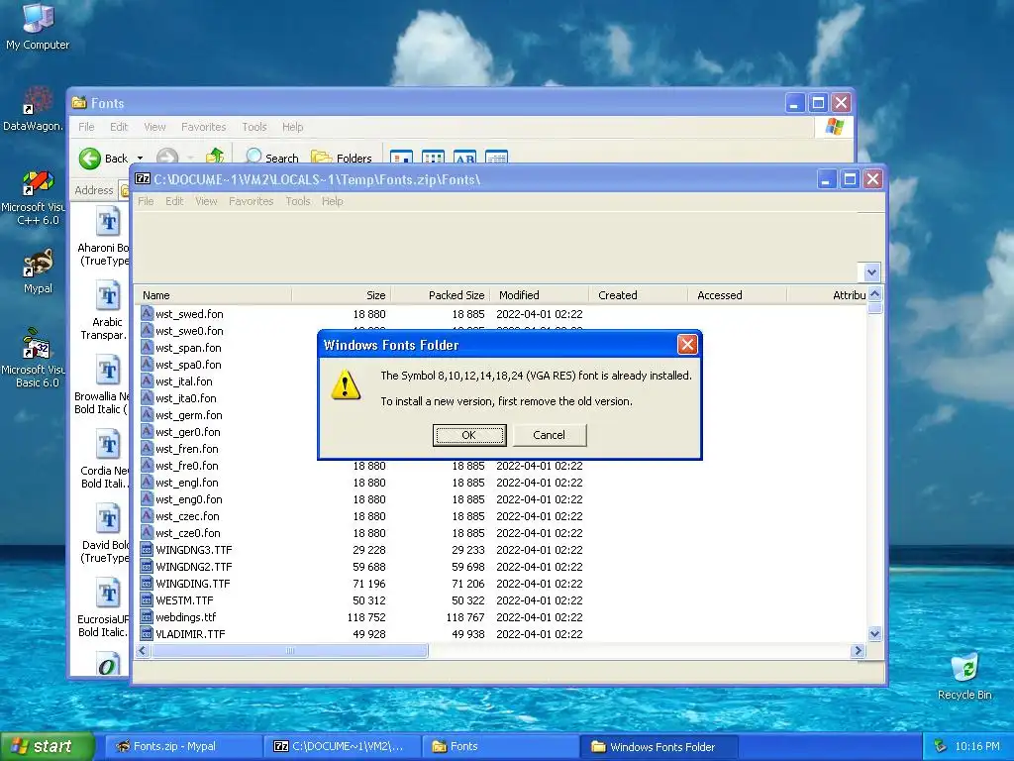Sort by Created column header
Image resolution: width=1014 pixels, height=761 pixels.
pyautogui.click(x=639, y=295)
